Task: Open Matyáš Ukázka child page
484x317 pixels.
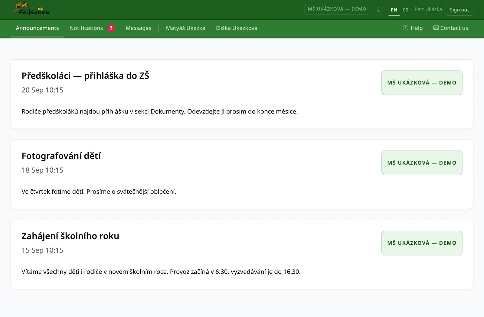Action: [x=185, y=28]
